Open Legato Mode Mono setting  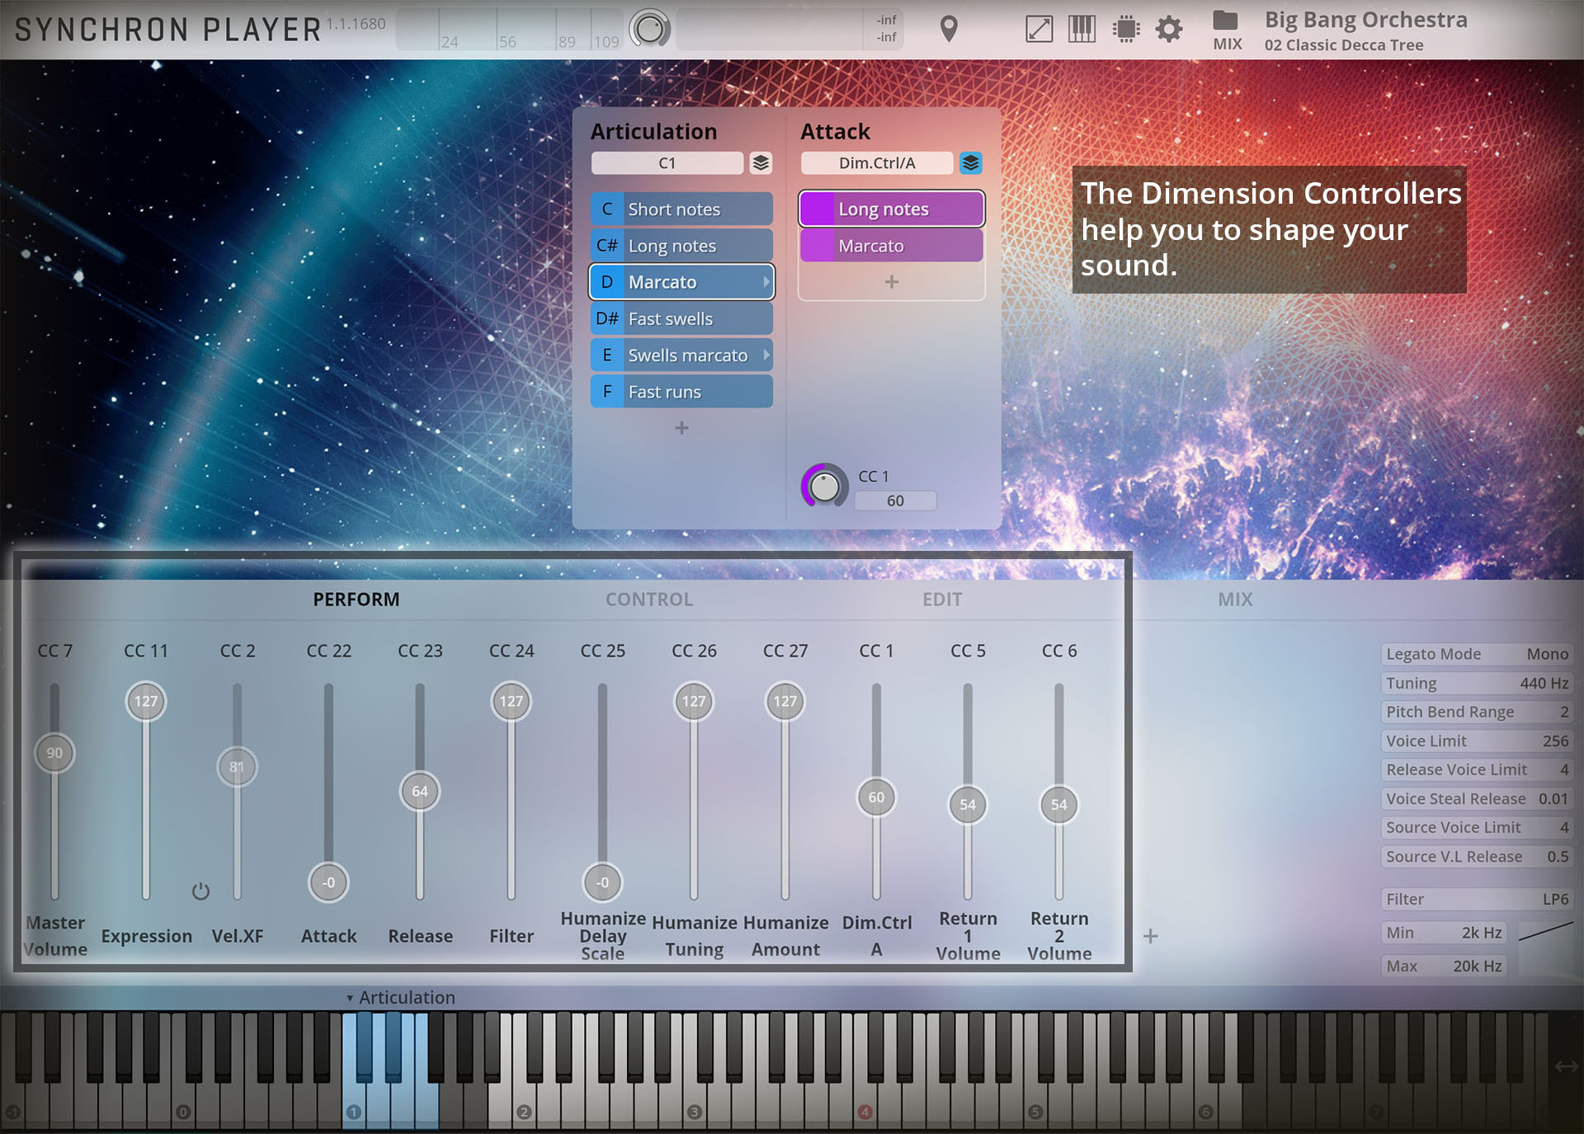[1477, 654]
